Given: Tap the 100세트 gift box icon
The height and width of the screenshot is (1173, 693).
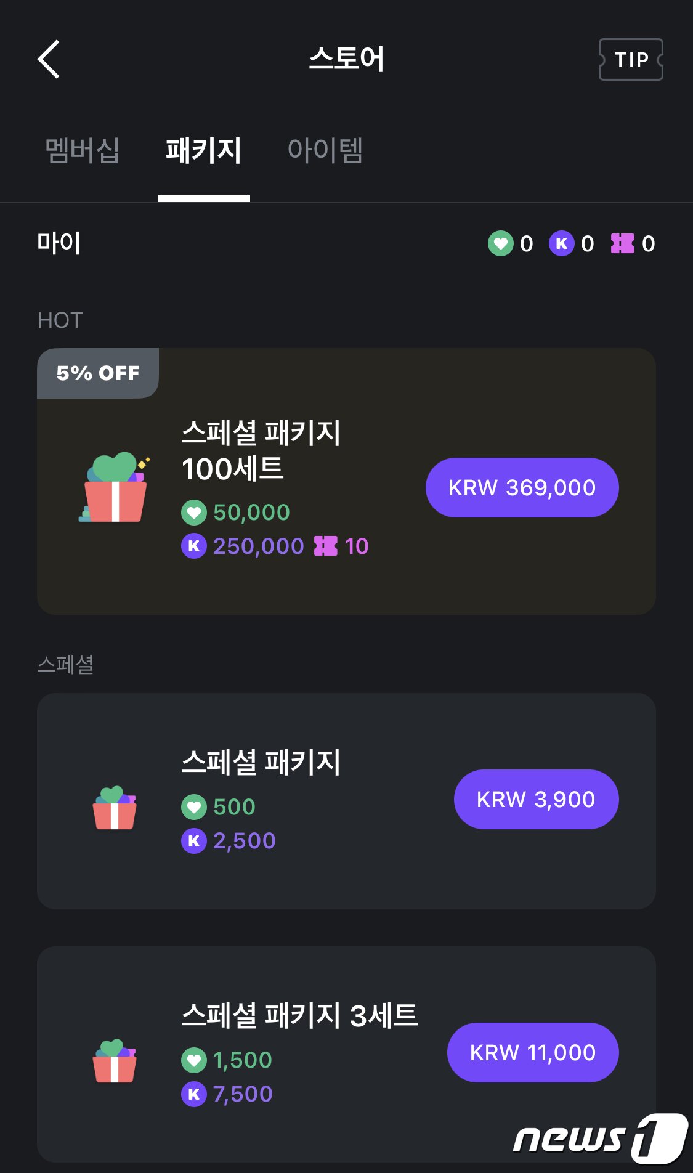Looking at the screenshot, I should tap(115, 487).
